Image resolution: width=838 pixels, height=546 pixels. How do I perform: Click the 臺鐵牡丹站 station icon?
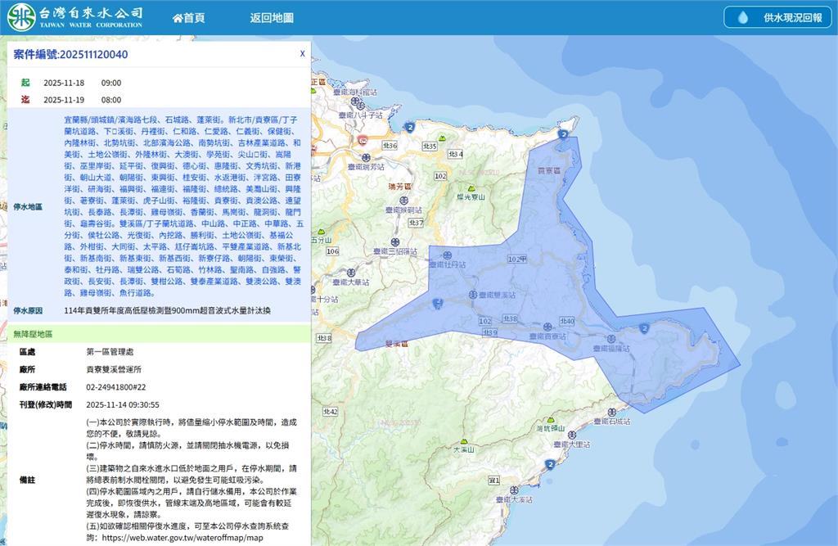[447, 255]
